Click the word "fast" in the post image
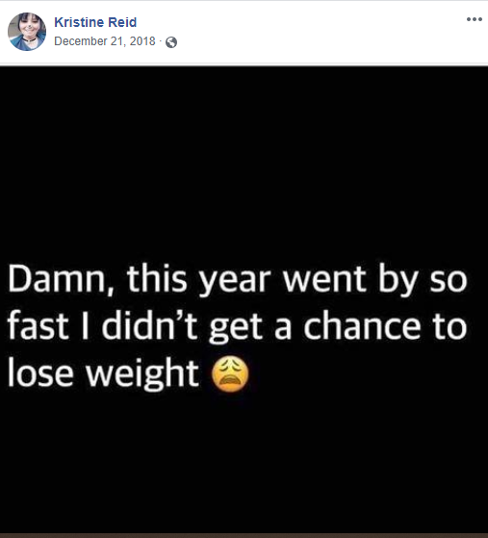This screenshot has height=538, width=488. click(38, 325)
